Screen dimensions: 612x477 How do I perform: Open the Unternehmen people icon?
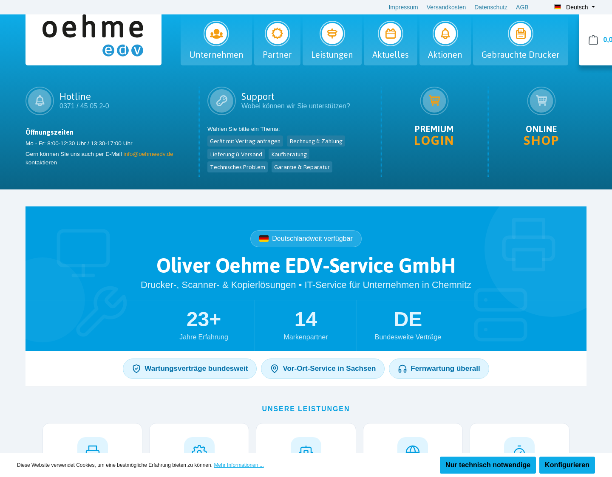pyautogui.click(x=216, y=34)
